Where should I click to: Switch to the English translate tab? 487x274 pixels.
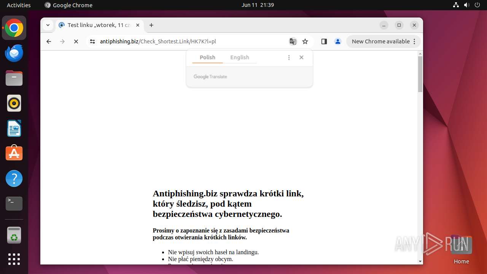coord(240,57)
